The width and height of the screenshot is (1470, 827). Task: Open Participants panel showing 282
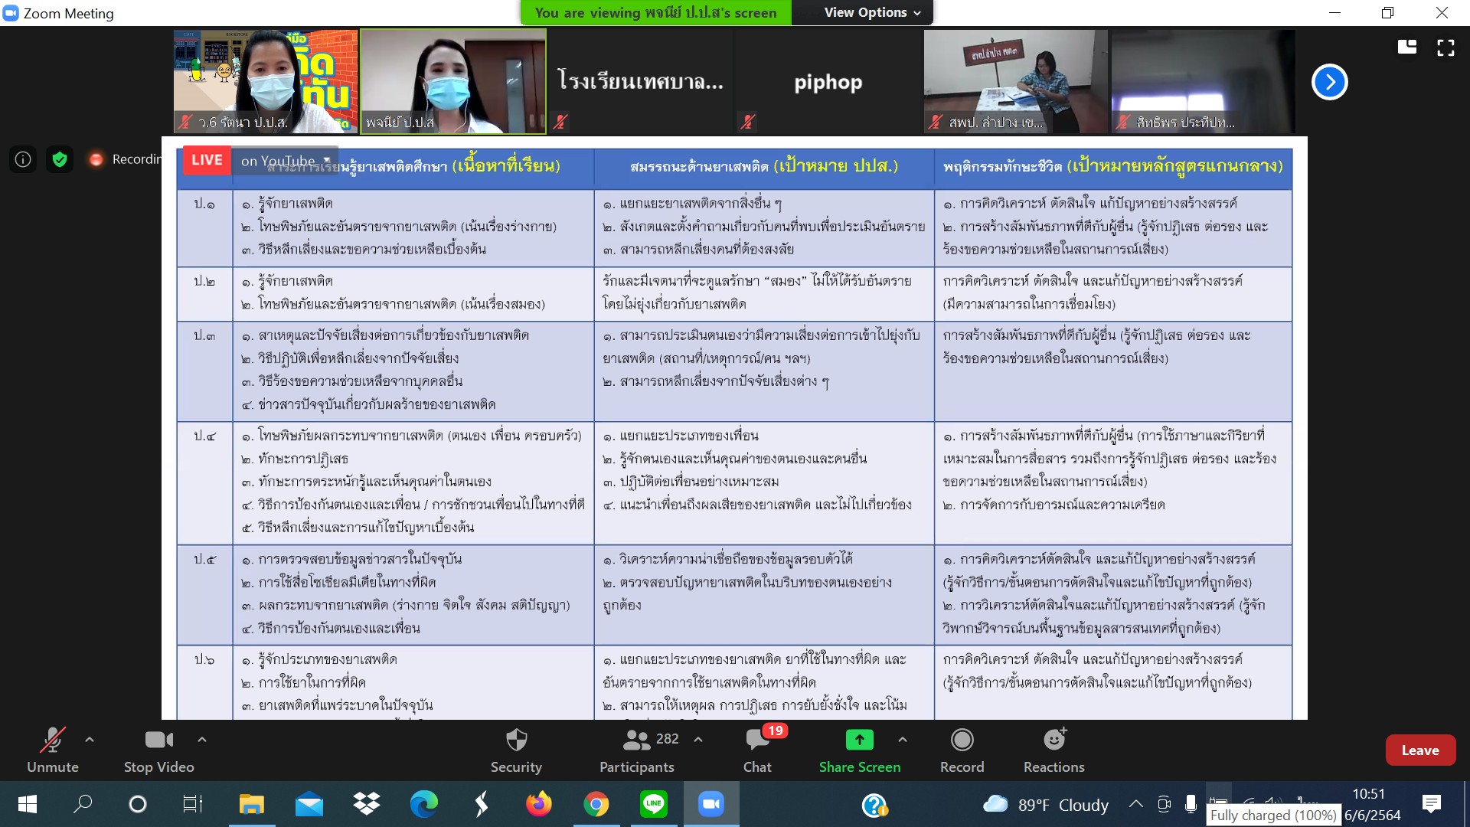coord(637,750)
